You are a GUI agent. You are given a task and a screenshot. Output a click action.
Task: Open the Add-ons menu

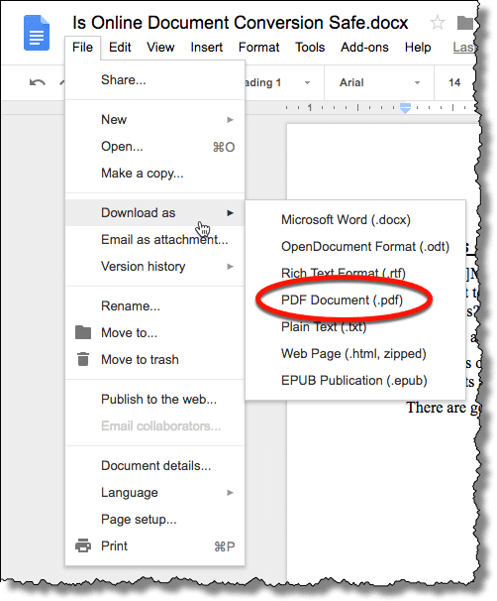[364, 48]
